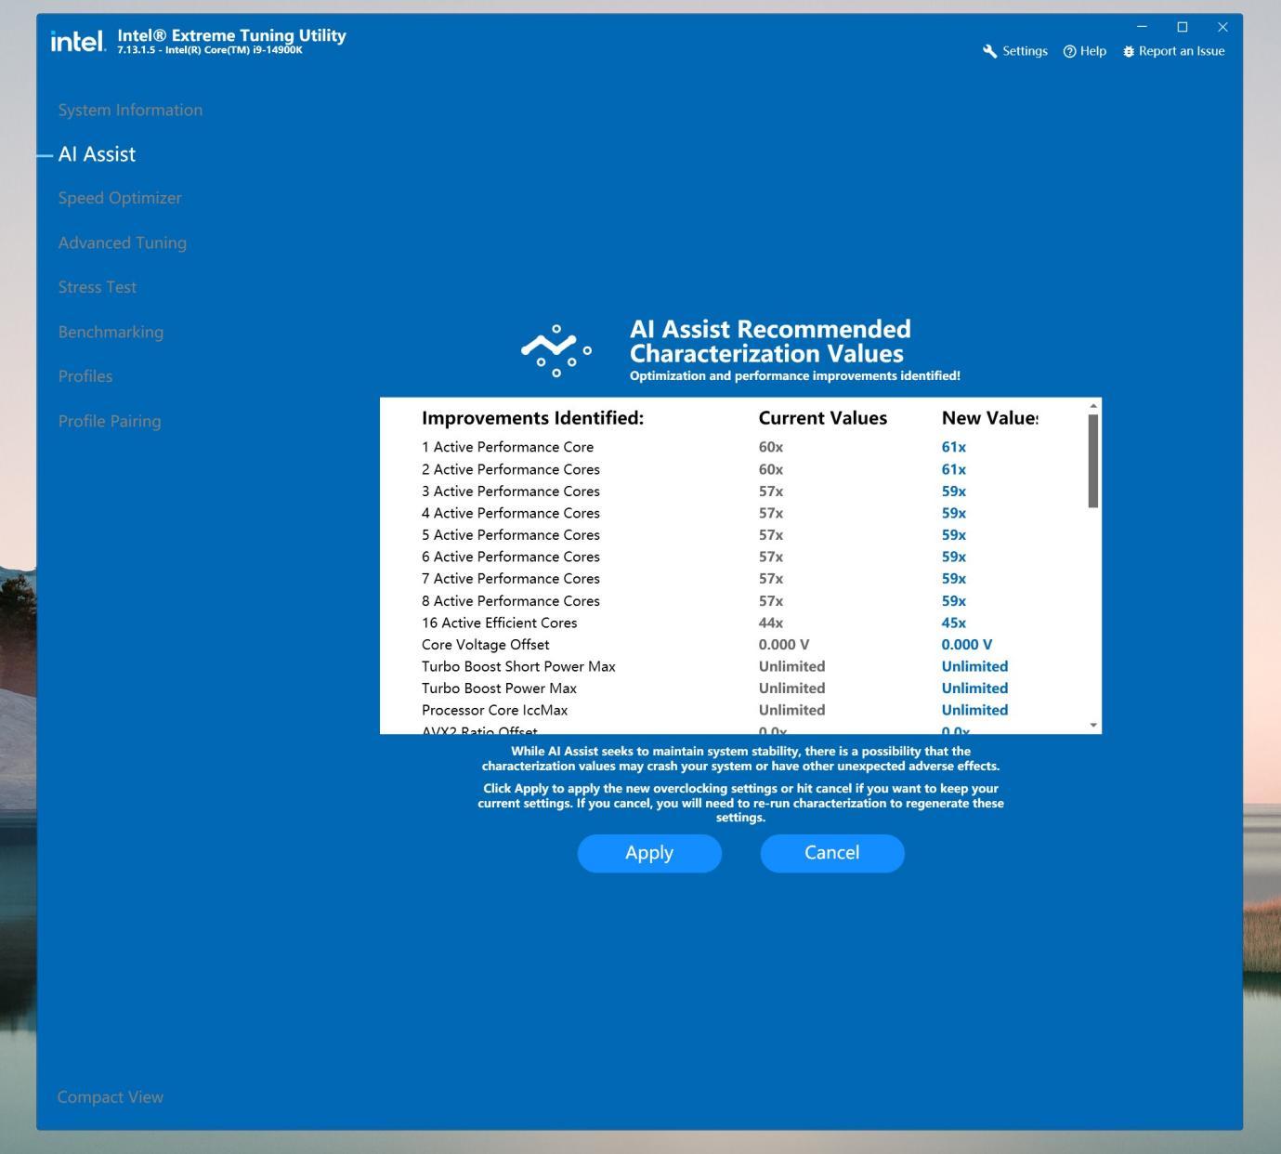Click new value 61x for 1 core
Screen dimensions: 1281x1154
pos(954,447)
